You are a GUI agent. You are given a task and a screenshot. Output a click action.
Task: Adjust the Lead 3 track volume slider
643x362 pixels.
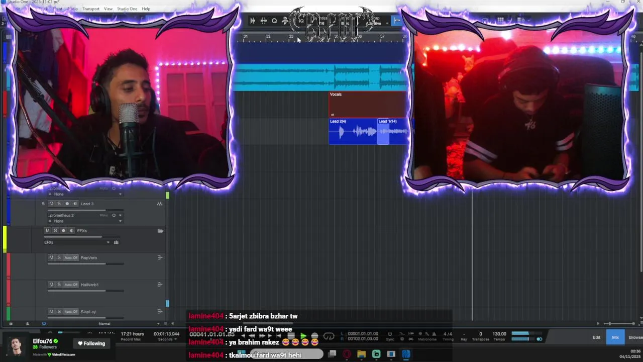[x=85, y=210]
